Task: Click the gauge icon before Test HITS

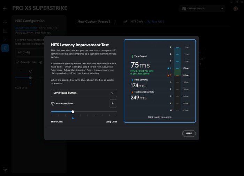Action: coord(148,22)
